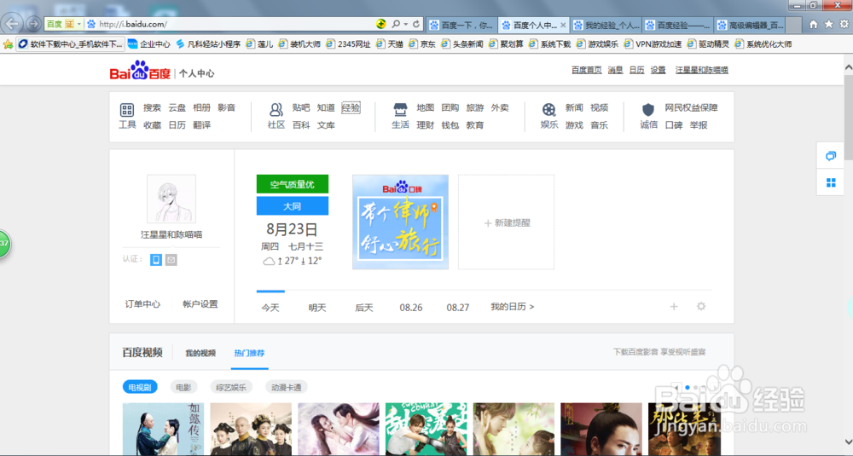Screen dimensions: 853x456
Task: Select the 我的视频 tab
Action: [200, 353]
